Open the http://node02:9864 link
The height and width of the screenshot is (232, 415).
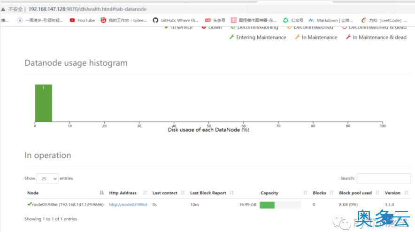[x=128, y=204]
